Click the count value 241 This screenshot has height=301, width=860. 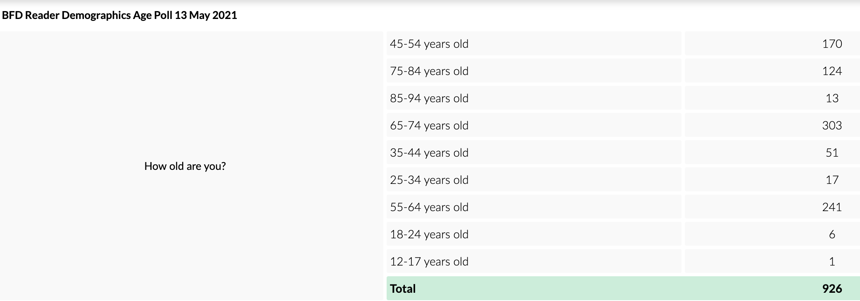tap(832, 207)
